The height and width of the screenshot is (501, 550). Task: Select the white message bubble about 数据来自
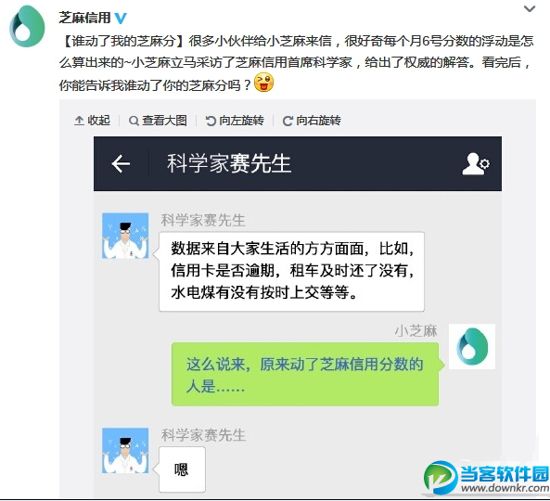(291, 272)
